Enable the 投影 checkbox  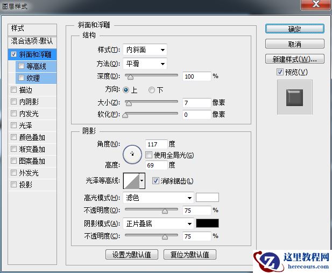14,185
